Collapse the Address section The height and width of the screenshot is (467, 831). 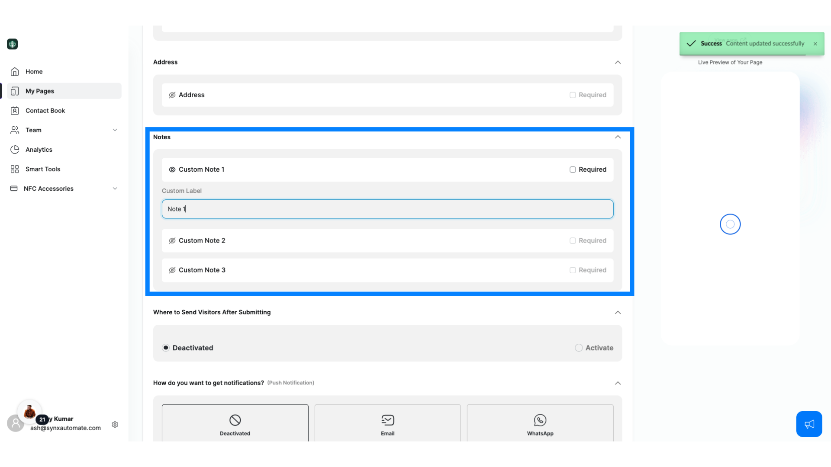(618, 62)
